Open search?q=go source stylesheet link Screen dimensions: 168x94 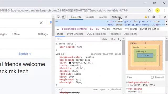pos(106,54)
